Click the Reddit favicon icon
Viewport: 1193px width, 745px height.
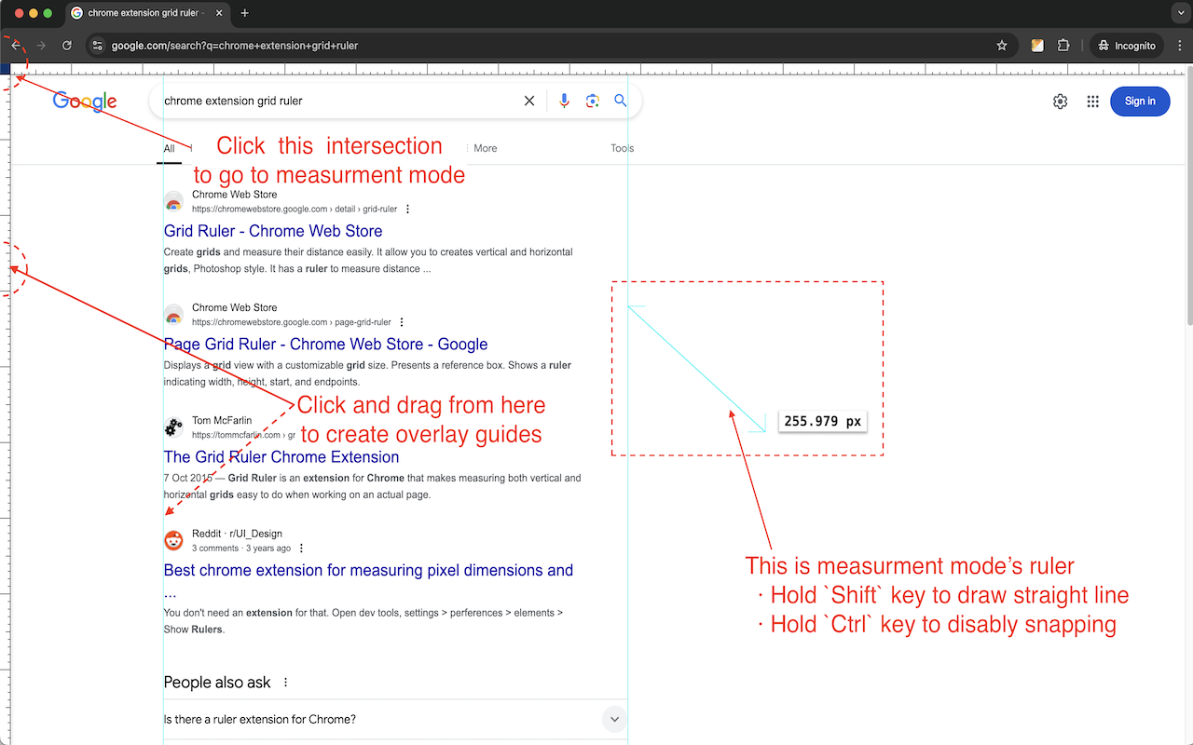tap(173, 541)
